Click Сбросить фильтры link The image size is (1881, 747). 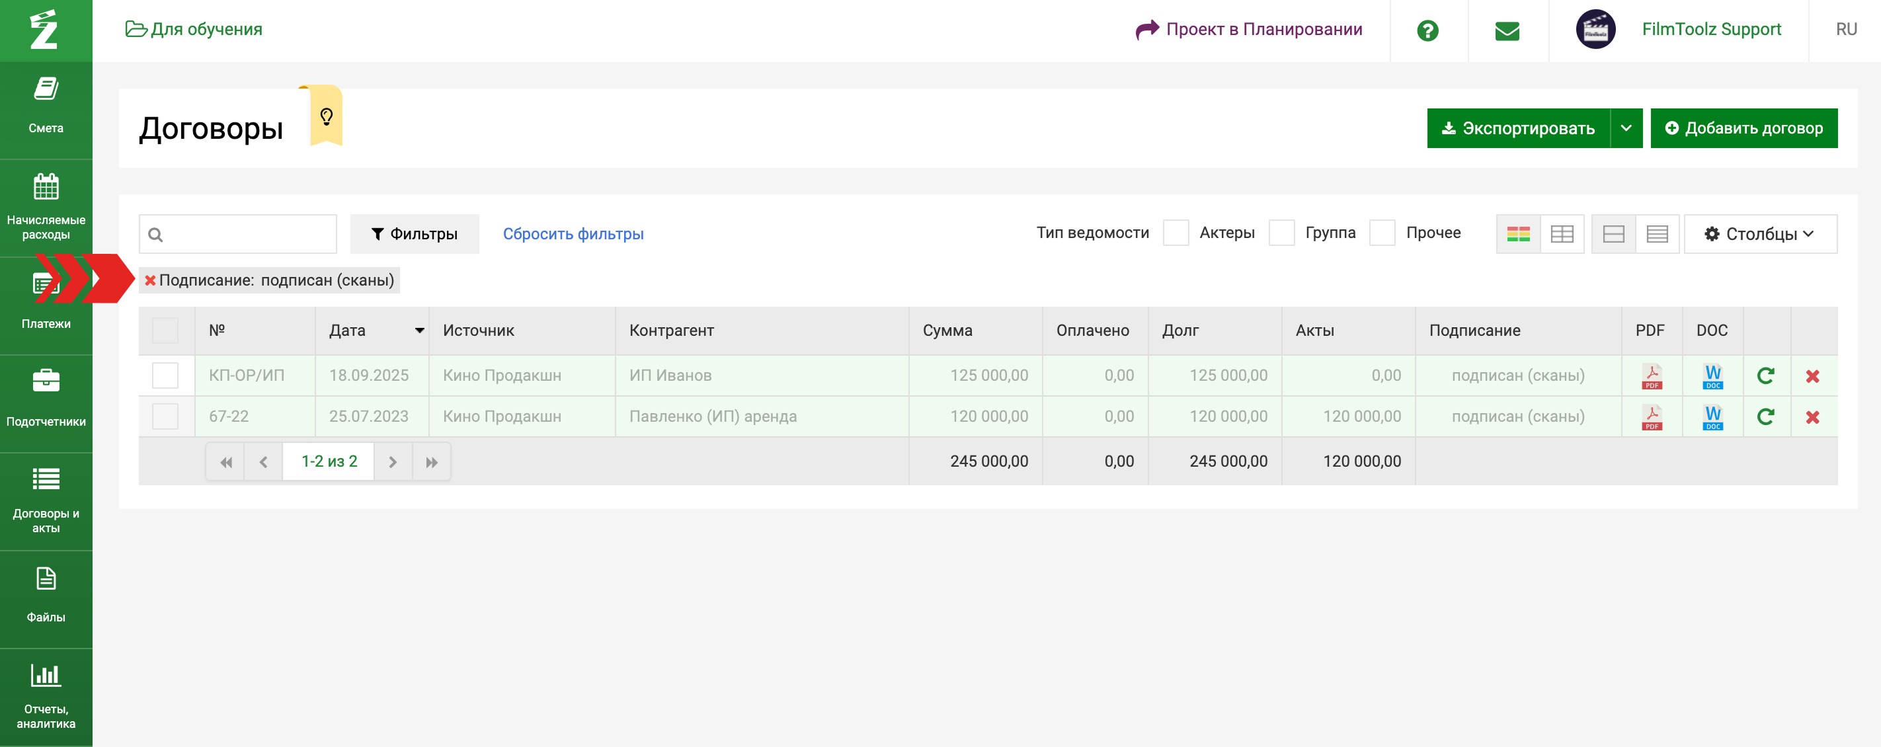pyautogui.click(x=573, y=233)
